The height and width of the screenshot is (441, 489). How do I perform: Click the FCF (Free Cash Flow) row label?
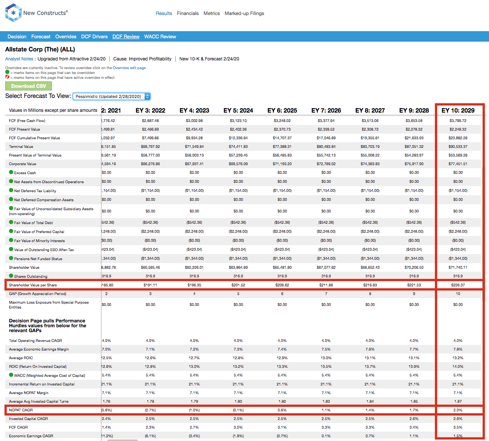(x=27, y=121)
